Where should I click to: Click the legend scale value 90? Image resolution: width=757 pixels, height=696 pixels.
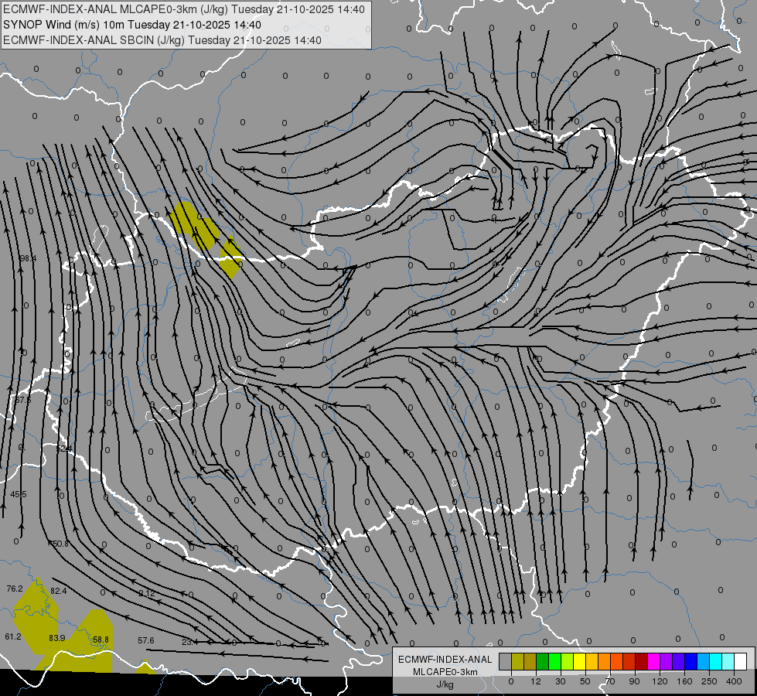(x=634, y=681)
